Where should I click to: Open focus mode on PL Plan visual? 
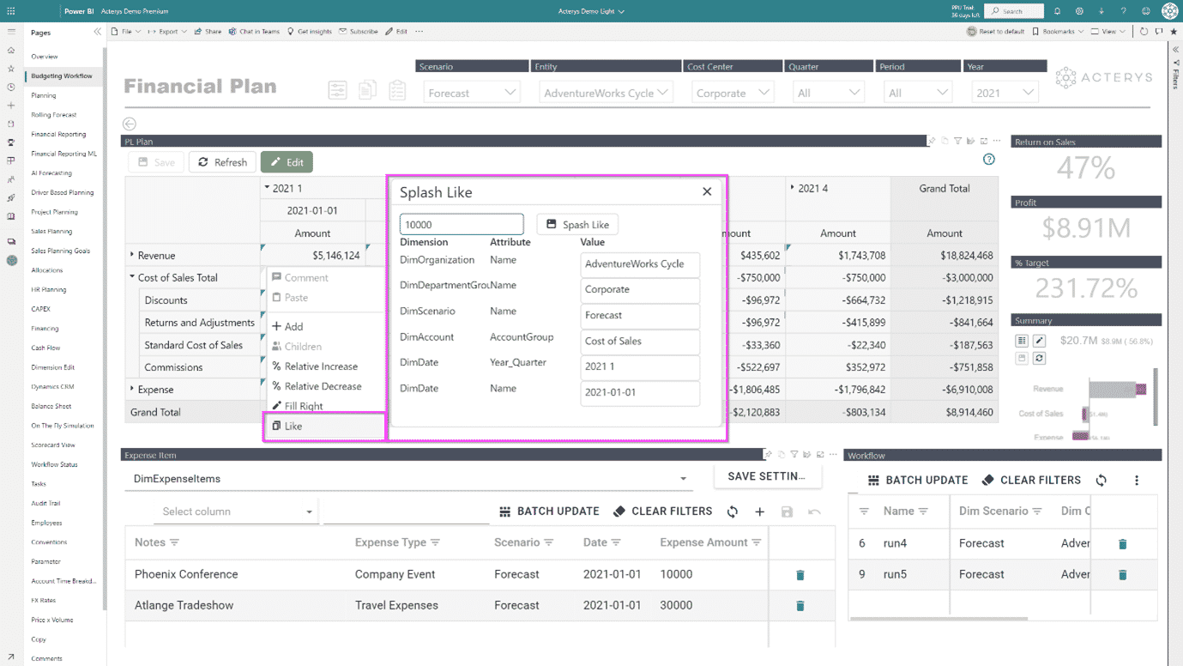point(984,141)
